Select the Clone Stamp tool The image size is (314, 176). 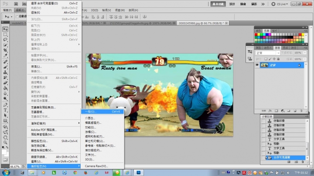tap(5, 72)
